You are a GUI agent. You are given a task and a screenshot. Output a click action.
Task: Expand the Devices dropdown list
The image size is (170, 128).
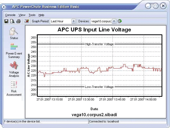[x=114, y=21]
